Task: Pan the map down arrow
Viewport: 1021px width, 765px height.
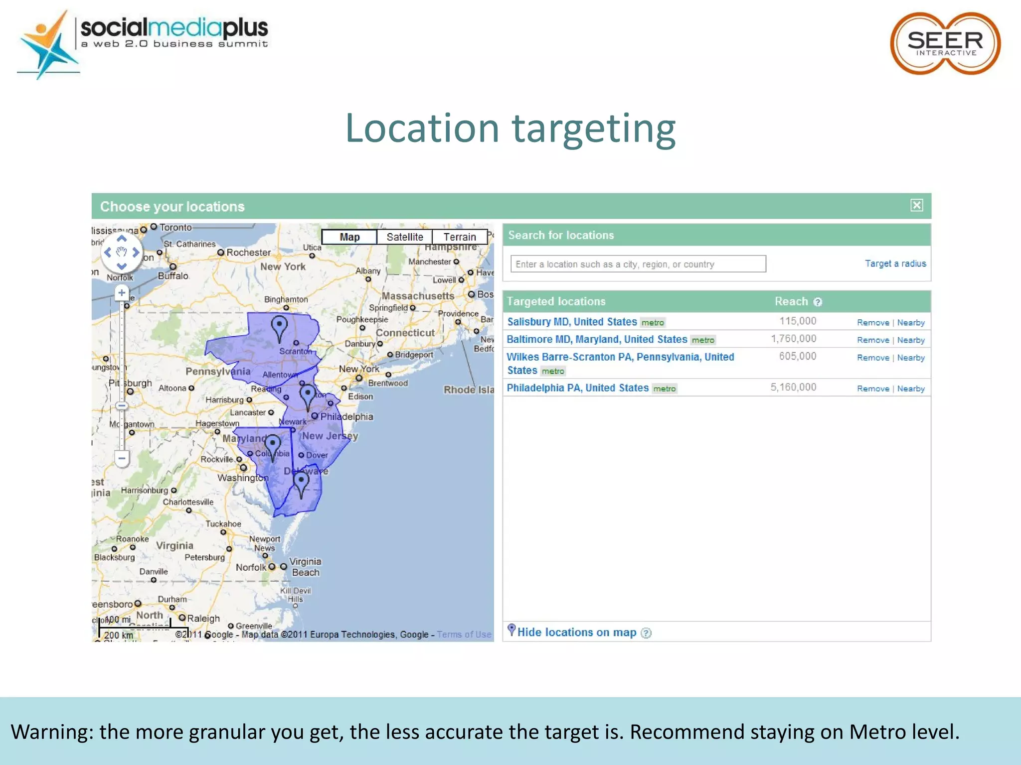Action: pyautogui.click(x=122, y=266)
